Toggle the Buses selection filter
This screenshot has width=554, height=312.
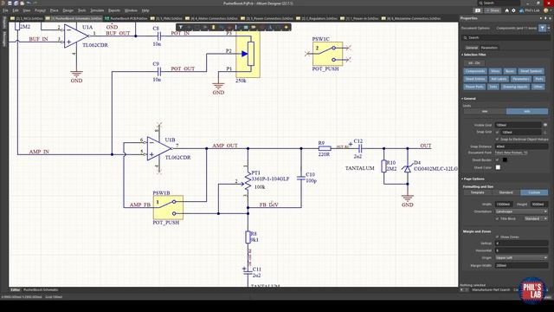[510, 71]
